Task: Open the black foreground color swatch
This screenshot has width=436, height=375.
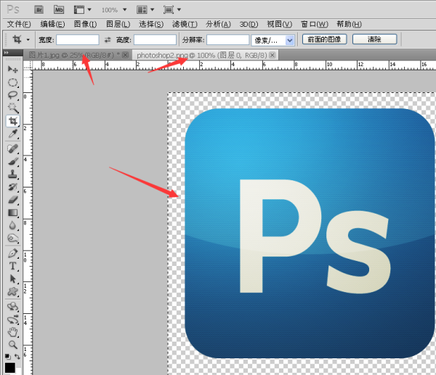Action: pyautogui.click(x=10, y=368)
